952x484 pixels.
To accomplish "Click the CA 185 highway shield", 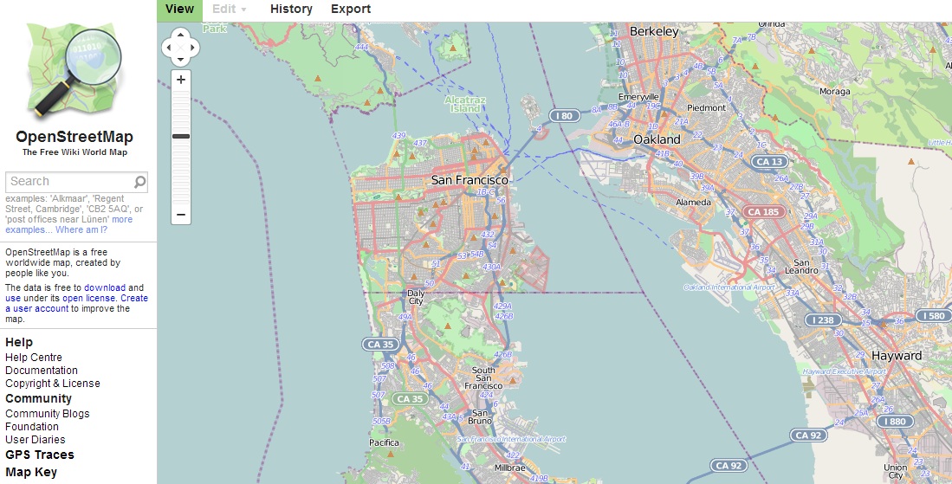I will coord(763,211).
